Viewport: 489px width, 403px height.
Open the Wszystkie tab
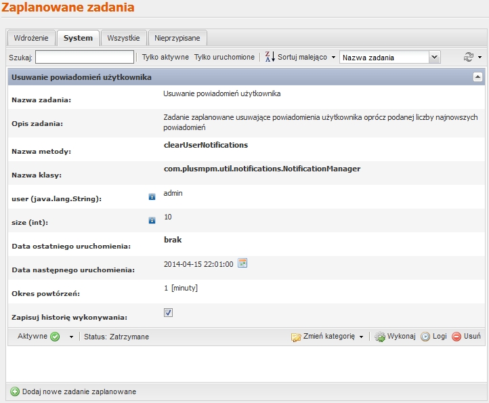click(x=123, y=38)
